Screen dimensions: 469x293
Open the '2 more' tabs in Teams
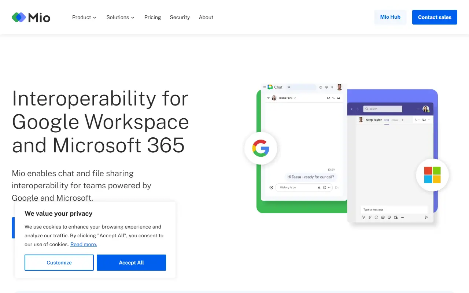pos(395,120)
